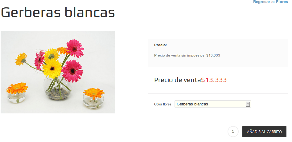Click the 'Precio de venta sin impuestos' line

click(187, 55)
